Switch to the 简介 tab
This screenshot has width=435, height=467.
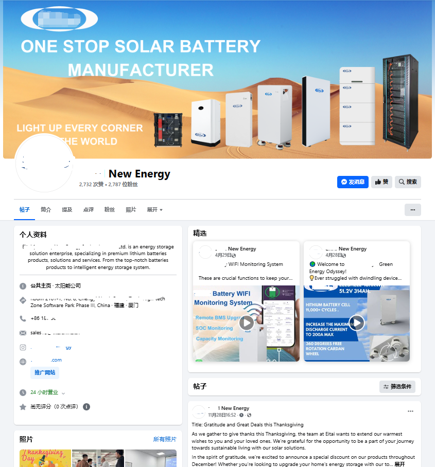click(46, 210)
